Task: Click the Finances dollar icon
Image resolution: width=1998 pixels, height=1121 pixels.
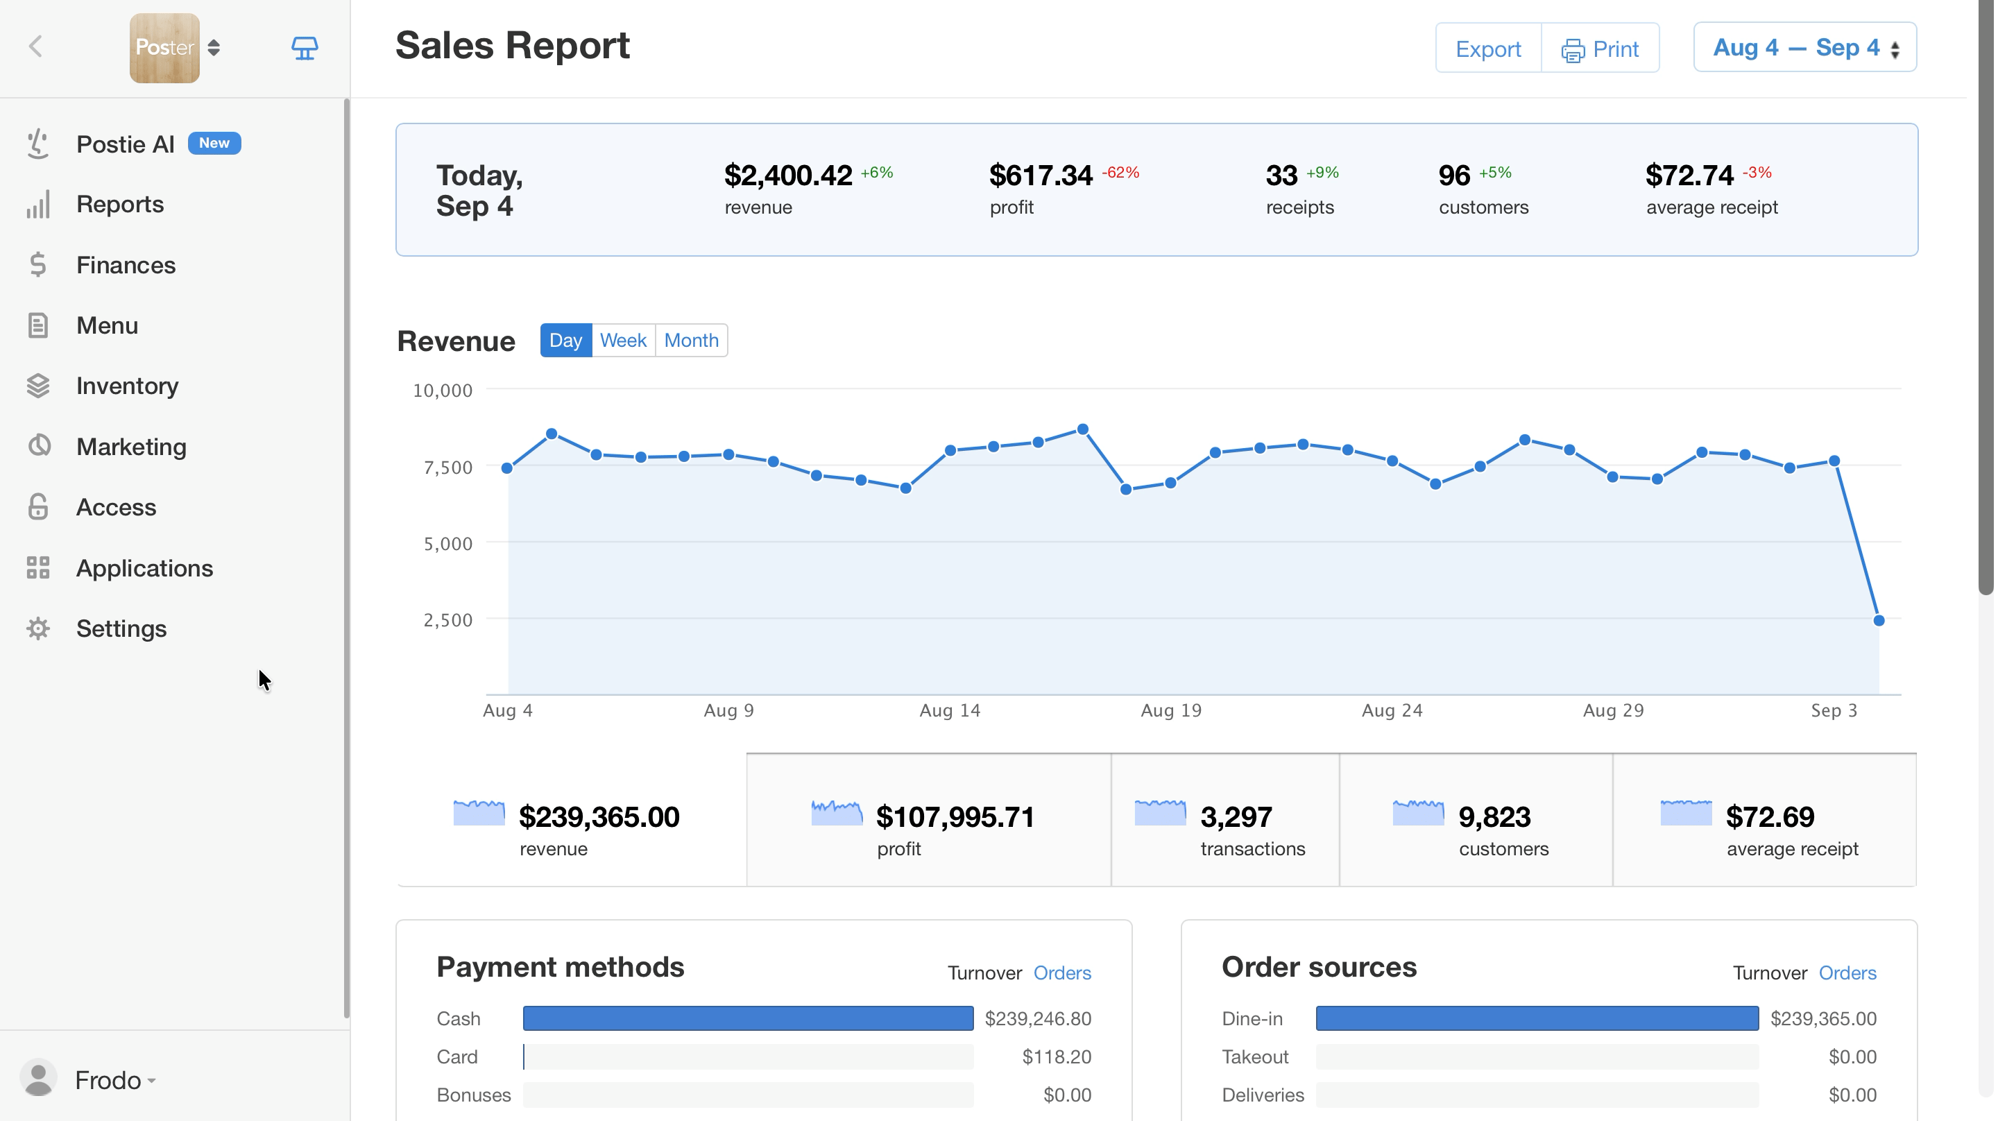Action: [x=38, y=264]
